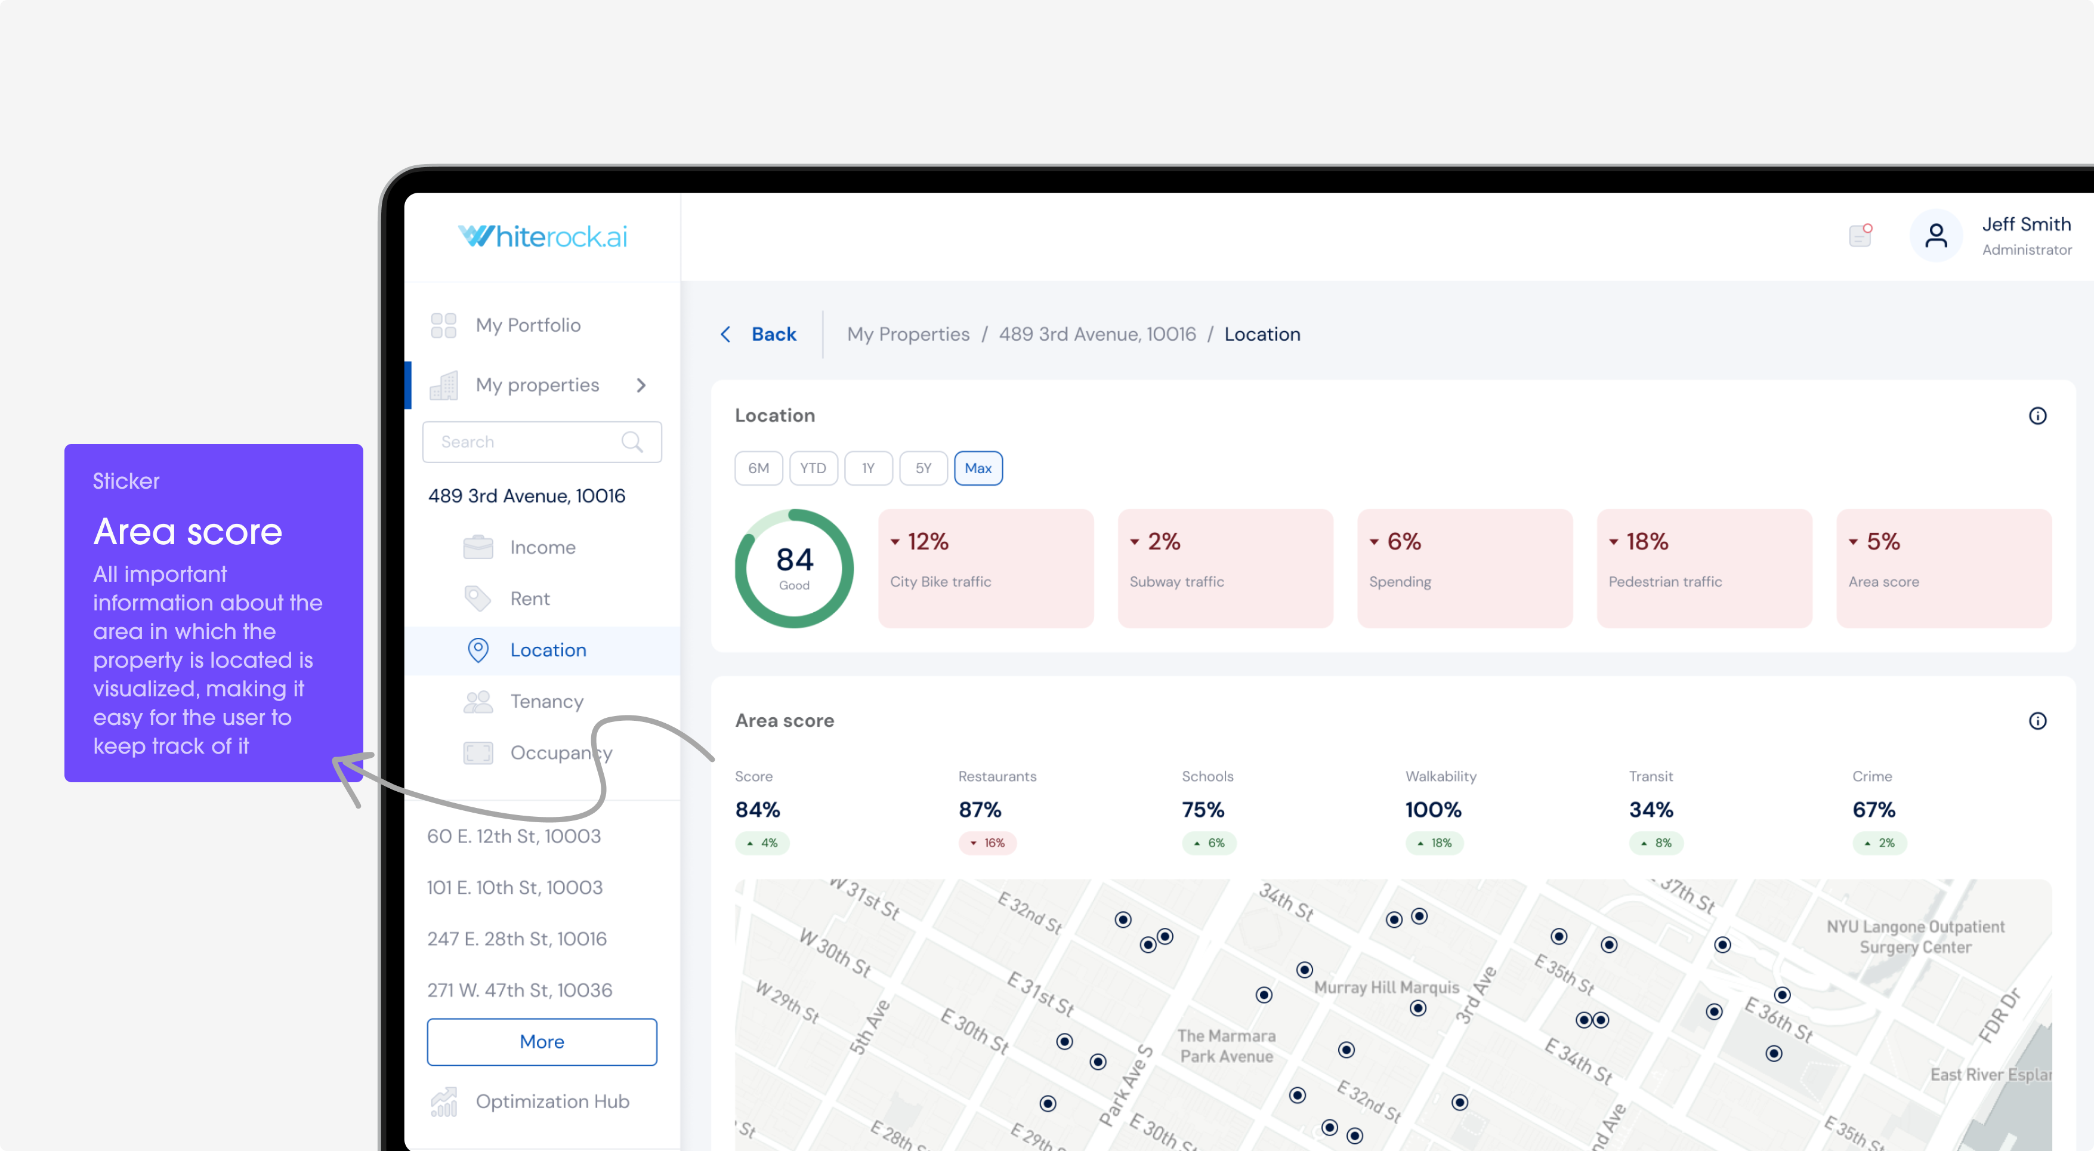Click the NYU Langone Outpatient Surgery Center label
The image size is (2094, 1151).
point(1915,937)
